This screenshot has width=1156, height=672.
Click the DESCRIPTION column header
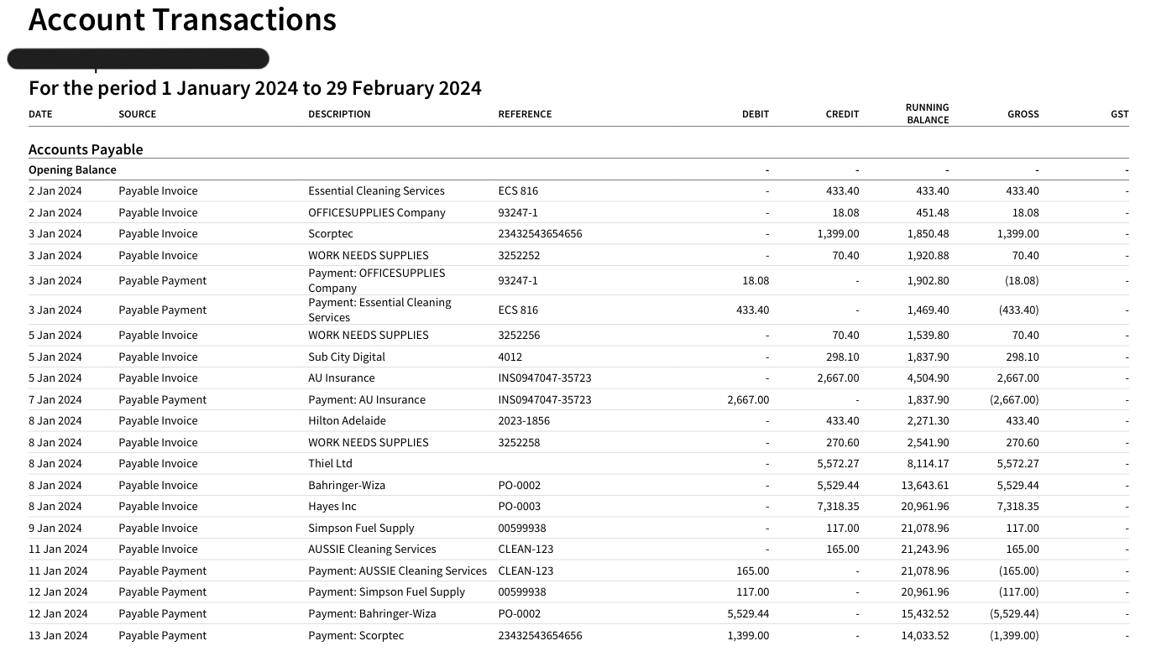(339, 114)
